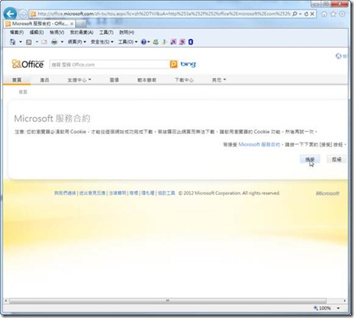The image size is (354, 318).
Task: Open the 我的最愛(A) menu
Action: click(82, 32)
